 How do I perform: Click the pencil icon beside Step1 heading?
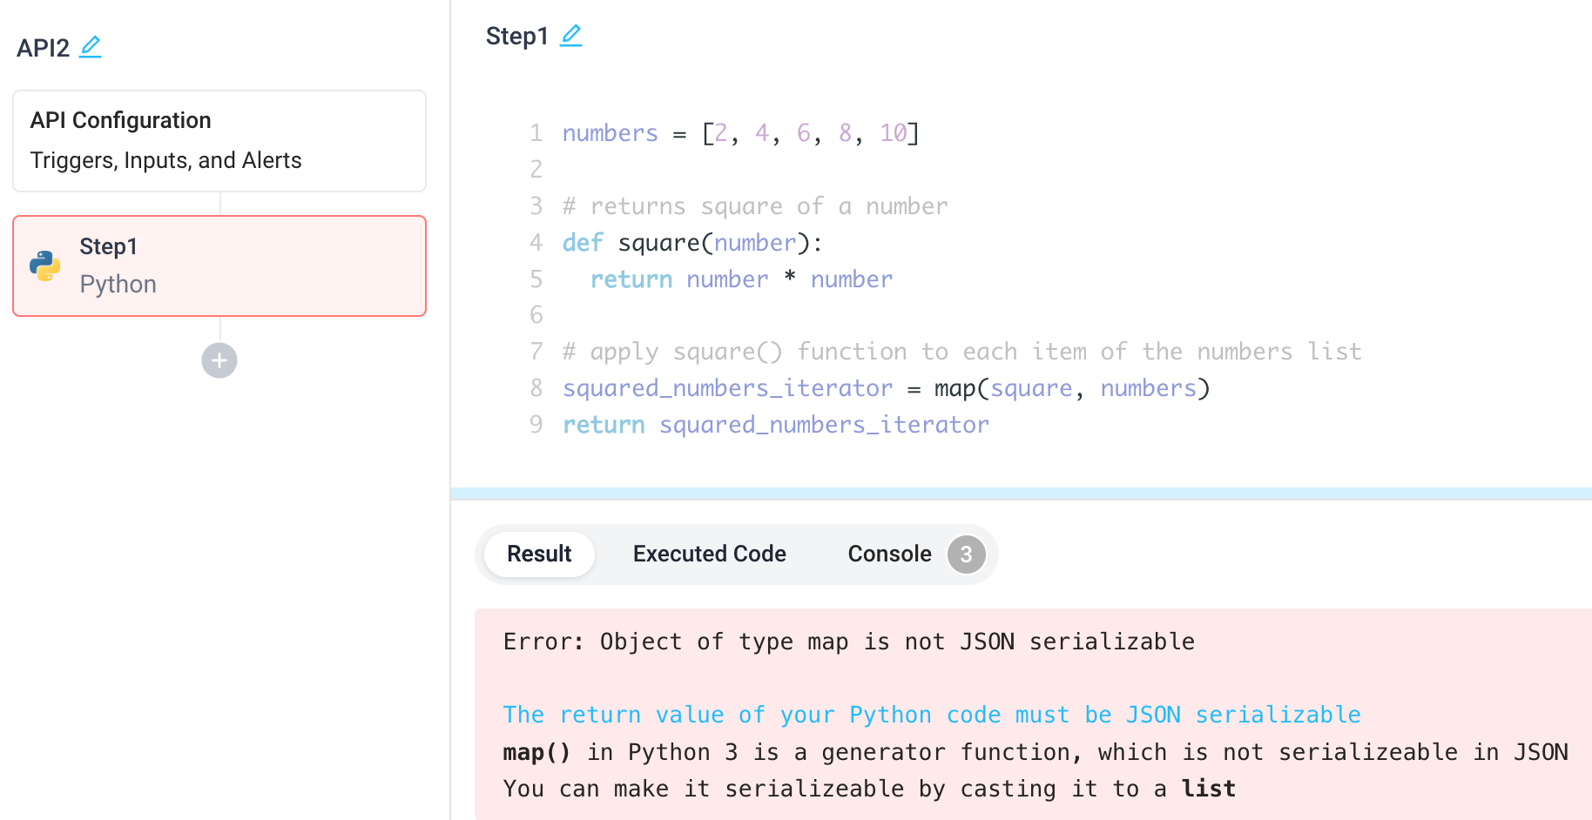click(x=571, y=35)
